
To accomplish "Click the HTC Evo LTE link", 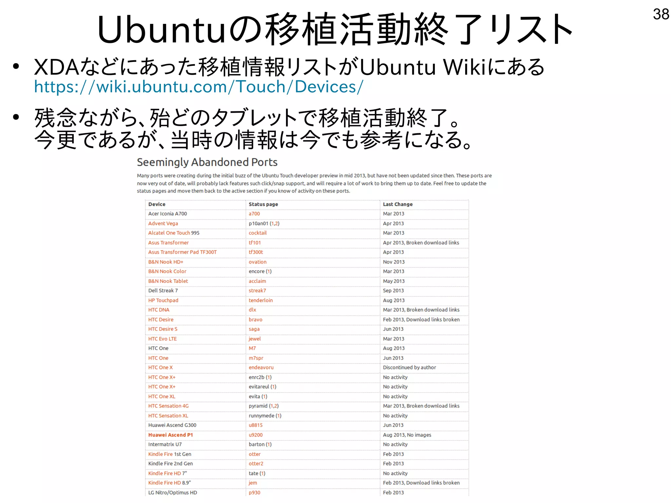I will (162, 339).
